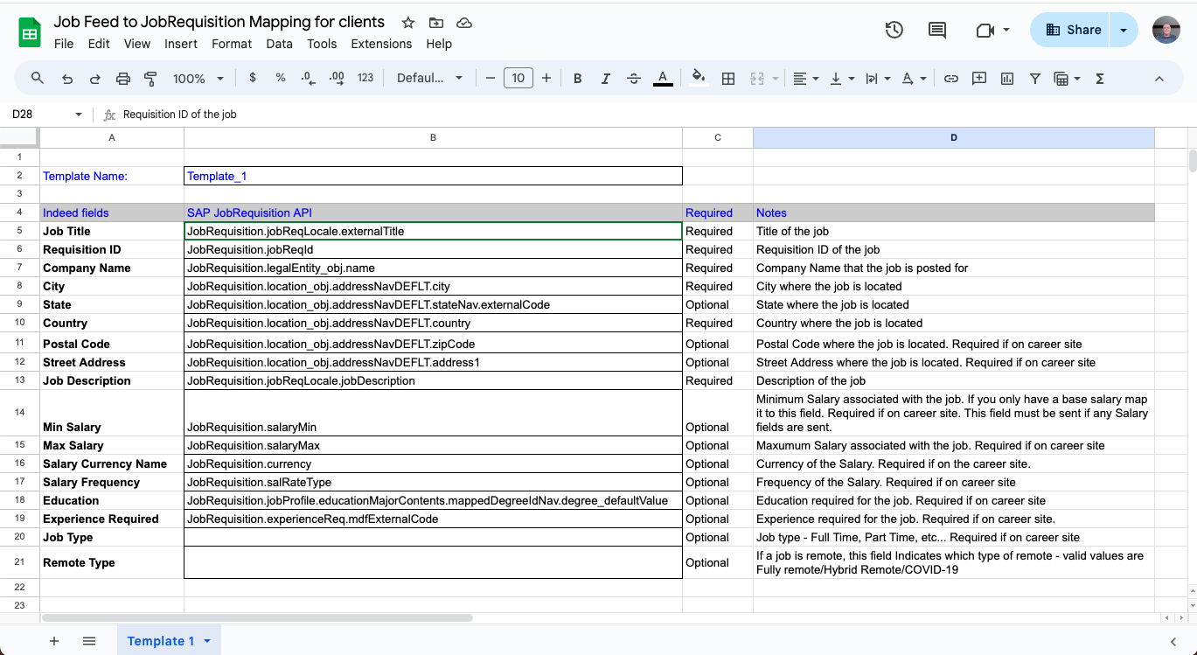Undo the last action

67,78
